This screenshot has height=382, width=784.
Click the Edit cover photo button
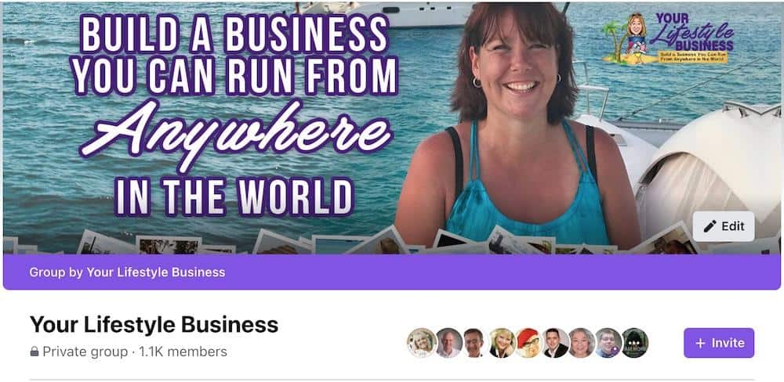pos(724,226)
